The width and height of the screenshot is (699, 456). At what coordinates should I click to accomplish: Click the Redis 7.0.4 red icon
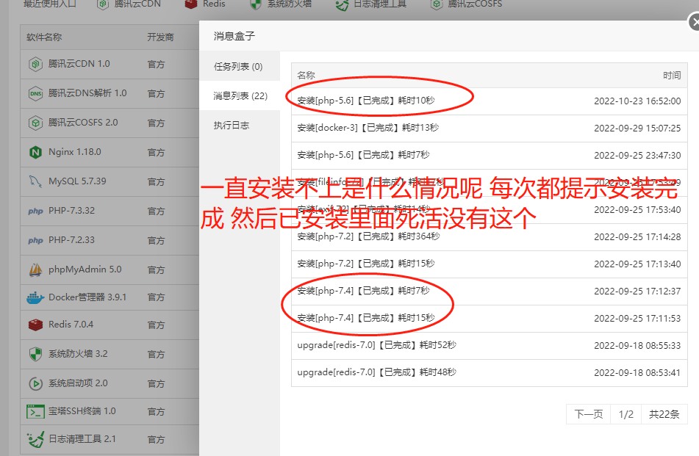pos(35,325)
